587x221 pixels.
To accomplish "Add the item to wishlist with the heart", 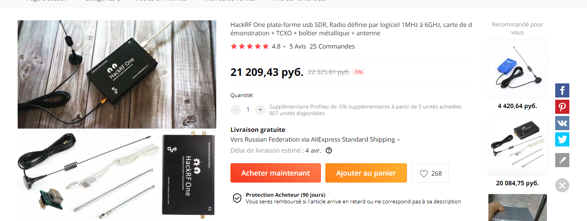I will pyautogui.click(x=430, y=173).
